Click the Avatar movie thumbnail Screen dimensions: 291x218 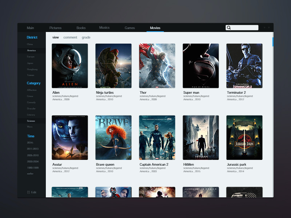coord(70,138)
